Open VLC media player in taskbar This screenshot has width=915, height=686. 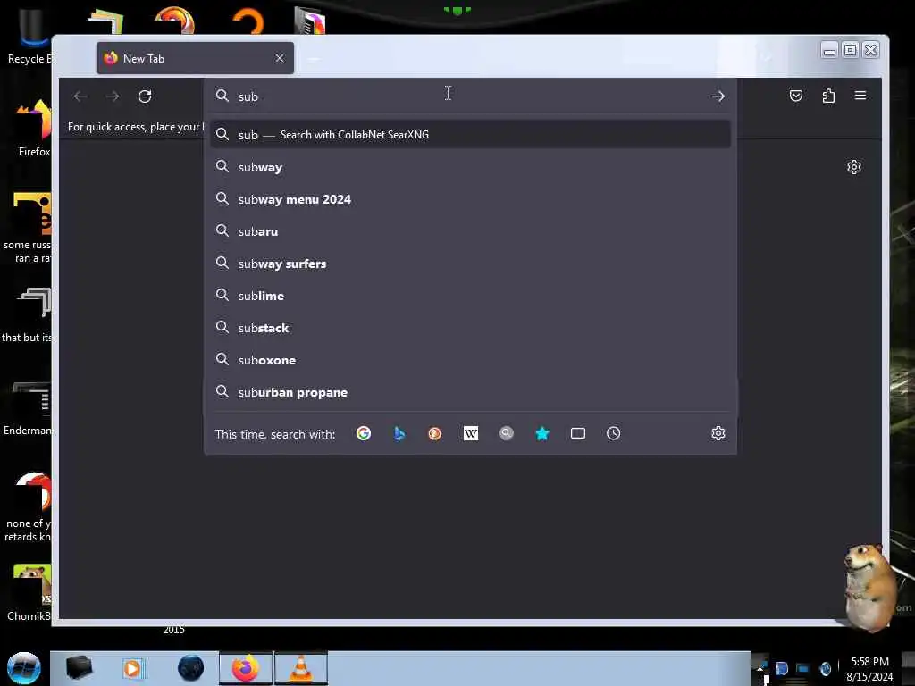point(300,668)
